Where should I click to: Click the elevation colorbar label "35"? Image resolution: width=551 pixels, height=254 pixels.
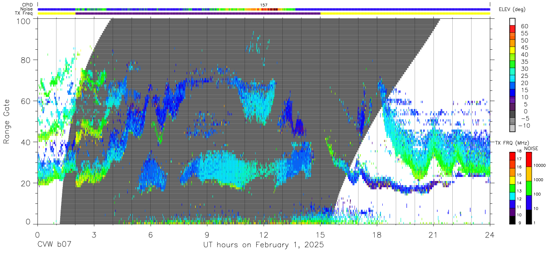click(525, 62)
